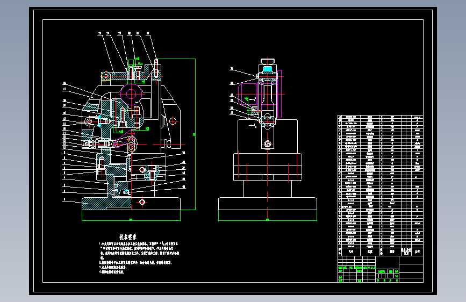Select the magenta rounded outline in side view
Image resolution: width=466 pixels, height=302 pixels.
(248, 94)
